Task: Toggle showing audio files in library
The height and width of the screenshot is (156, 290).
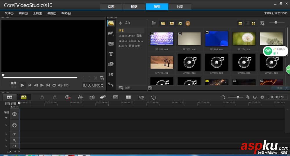Action: click(x=180, y=23)
